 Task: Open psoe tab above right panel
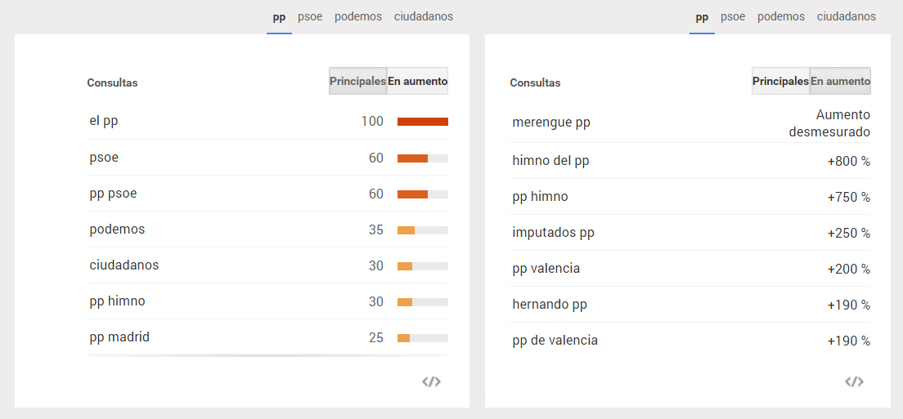(733, 17)
